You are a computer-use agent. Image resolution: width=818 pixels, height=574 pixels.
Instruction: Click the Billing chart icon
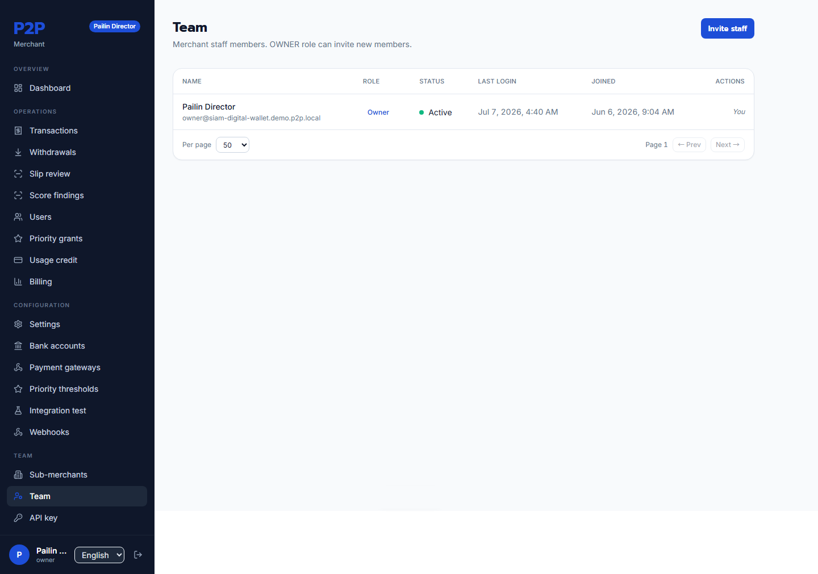tap(18, 282)
